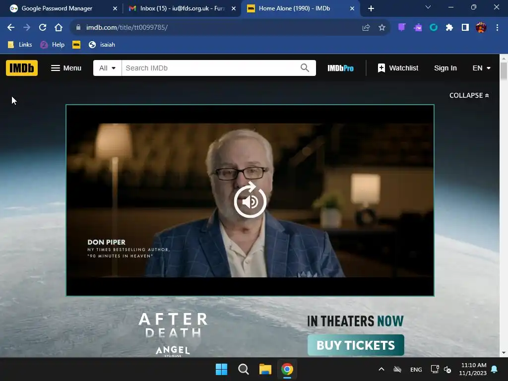Screen dimensions: 508x381
Task: Bookmark this page with star icon
Action: click(x=382, y=28)
